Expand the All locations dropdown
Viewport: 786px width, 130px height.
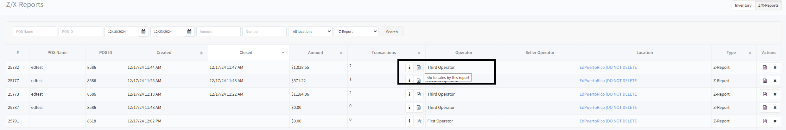pos(310,32)
